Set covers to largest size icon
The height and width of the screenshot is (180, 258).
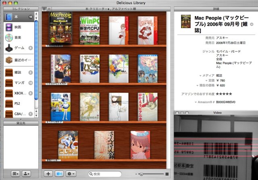(167, 174)
